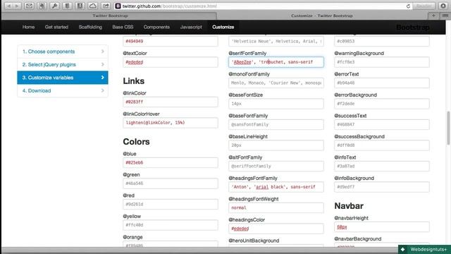Click the key icon in Safari toolbar

pos(54,6)
